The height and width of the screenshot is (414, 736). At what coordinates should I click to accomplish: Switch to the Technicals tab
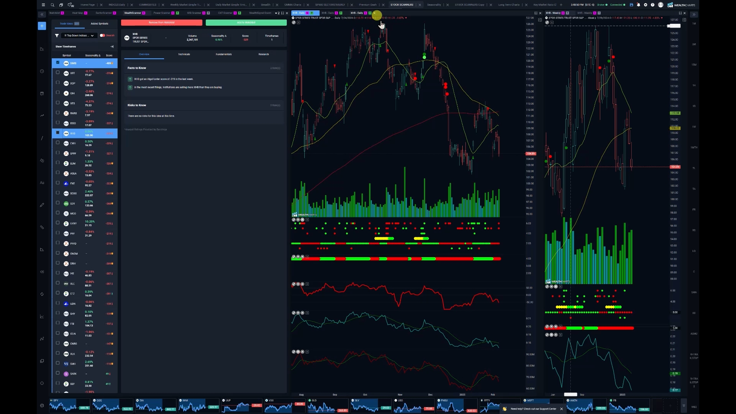tap(184, 54)
